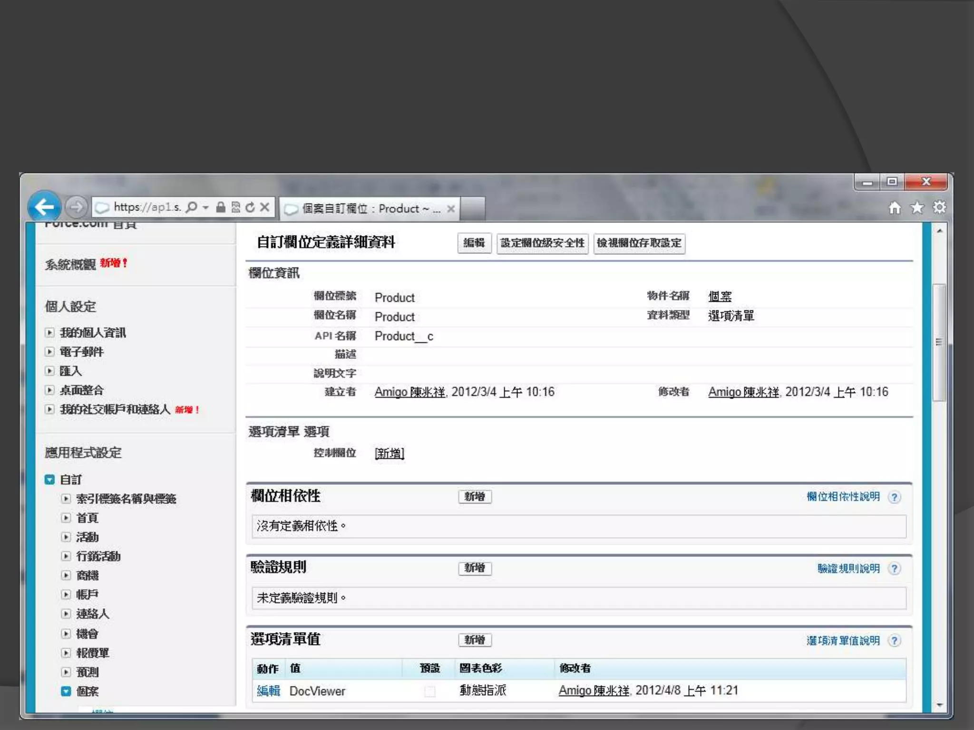Collapse the 自訂 section in sidebar
974x730 pixels.
click(x=49, y=480)
